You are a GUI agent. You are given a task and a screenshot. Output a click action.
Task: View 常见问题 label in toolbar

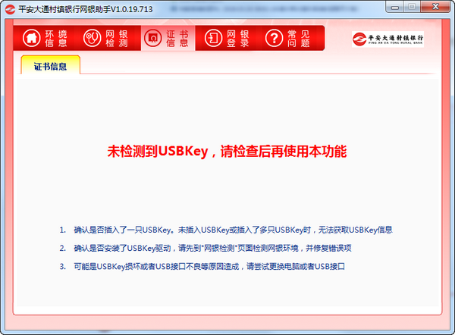point(299,39)
